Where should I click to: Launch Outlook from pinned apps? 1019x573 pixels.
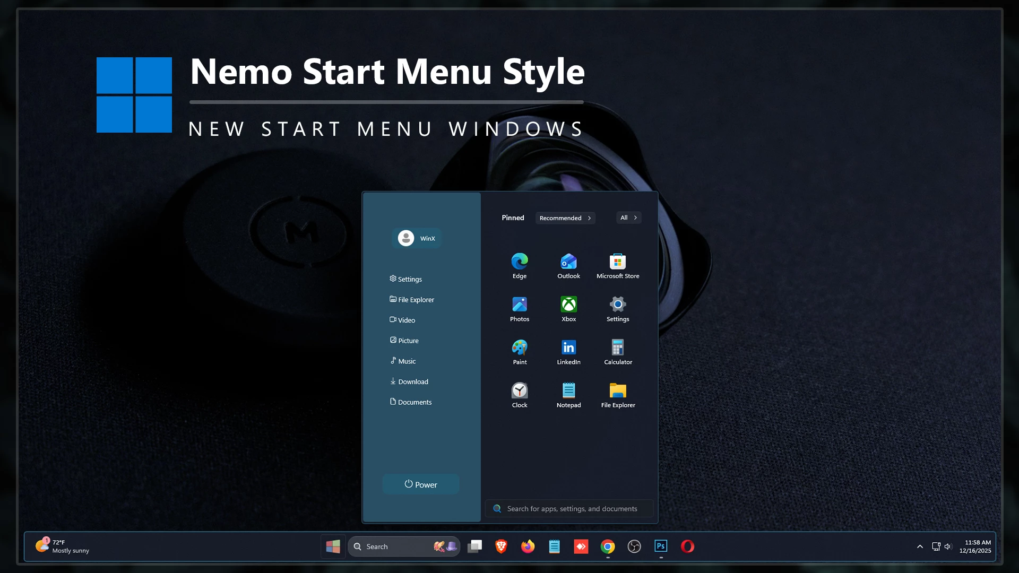(568, 266)
